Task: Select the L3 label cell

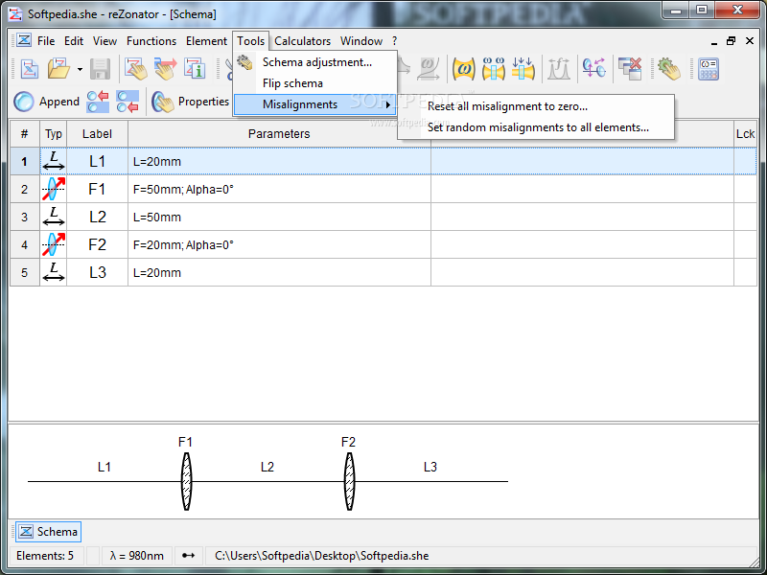Action: click(97, 272)
